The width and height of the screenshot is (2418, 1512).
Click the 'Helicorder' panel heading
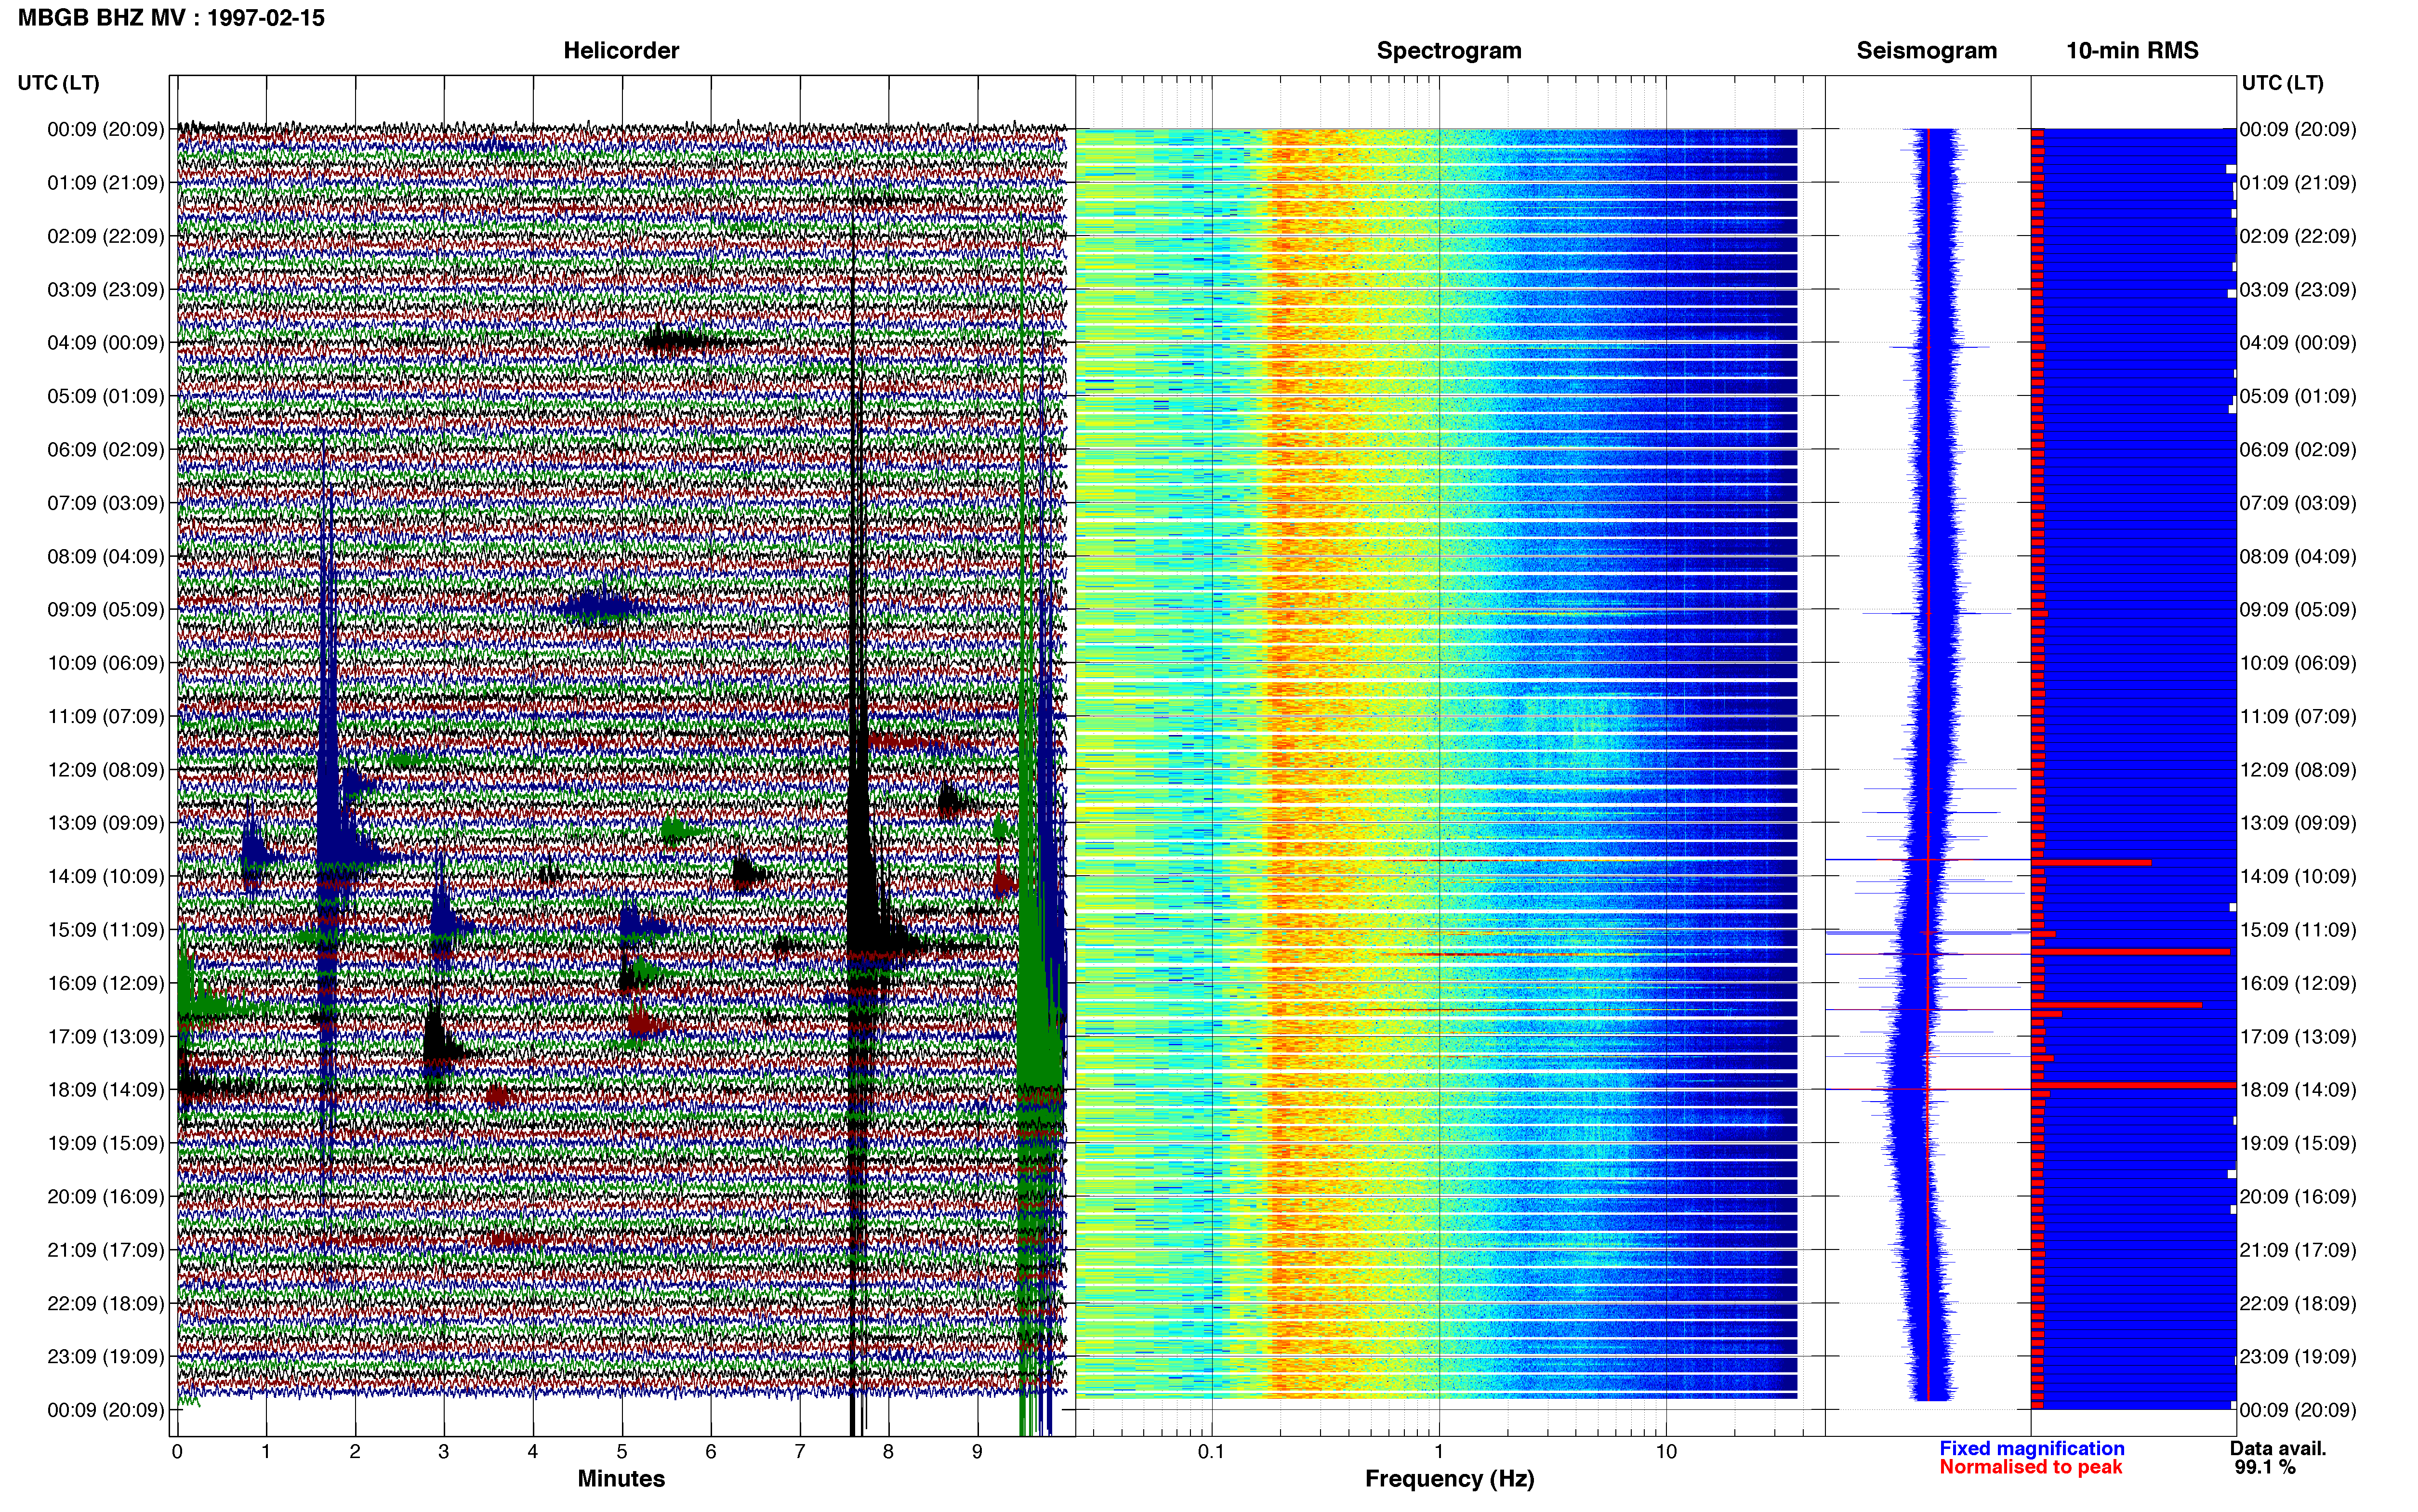point(621,51)
